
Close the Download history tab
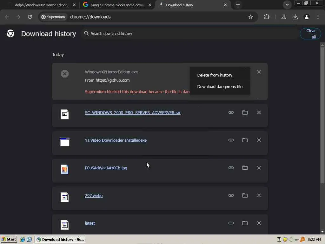tap(225, 5)
